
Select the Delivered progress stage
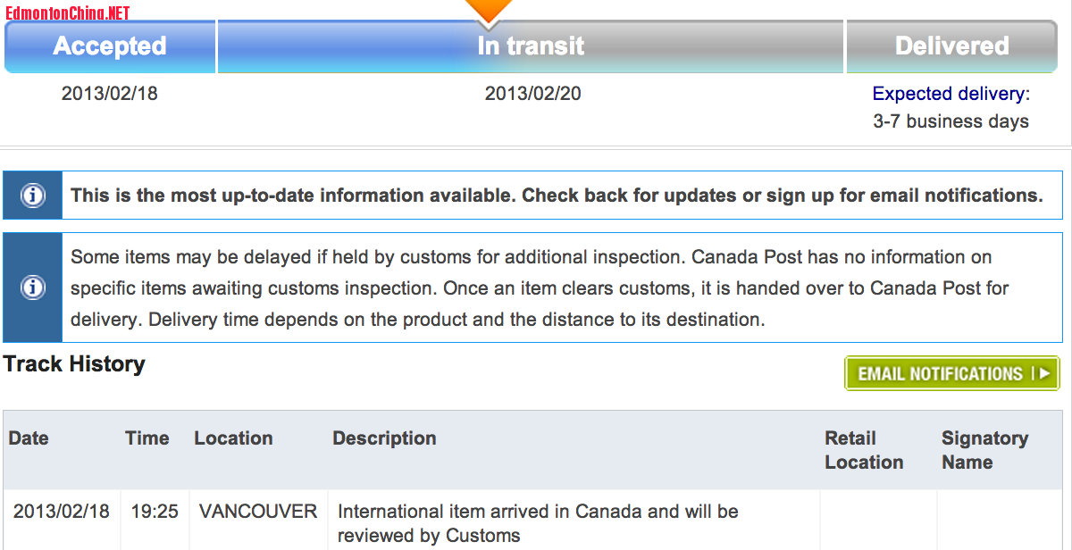(x=951, y=46)
